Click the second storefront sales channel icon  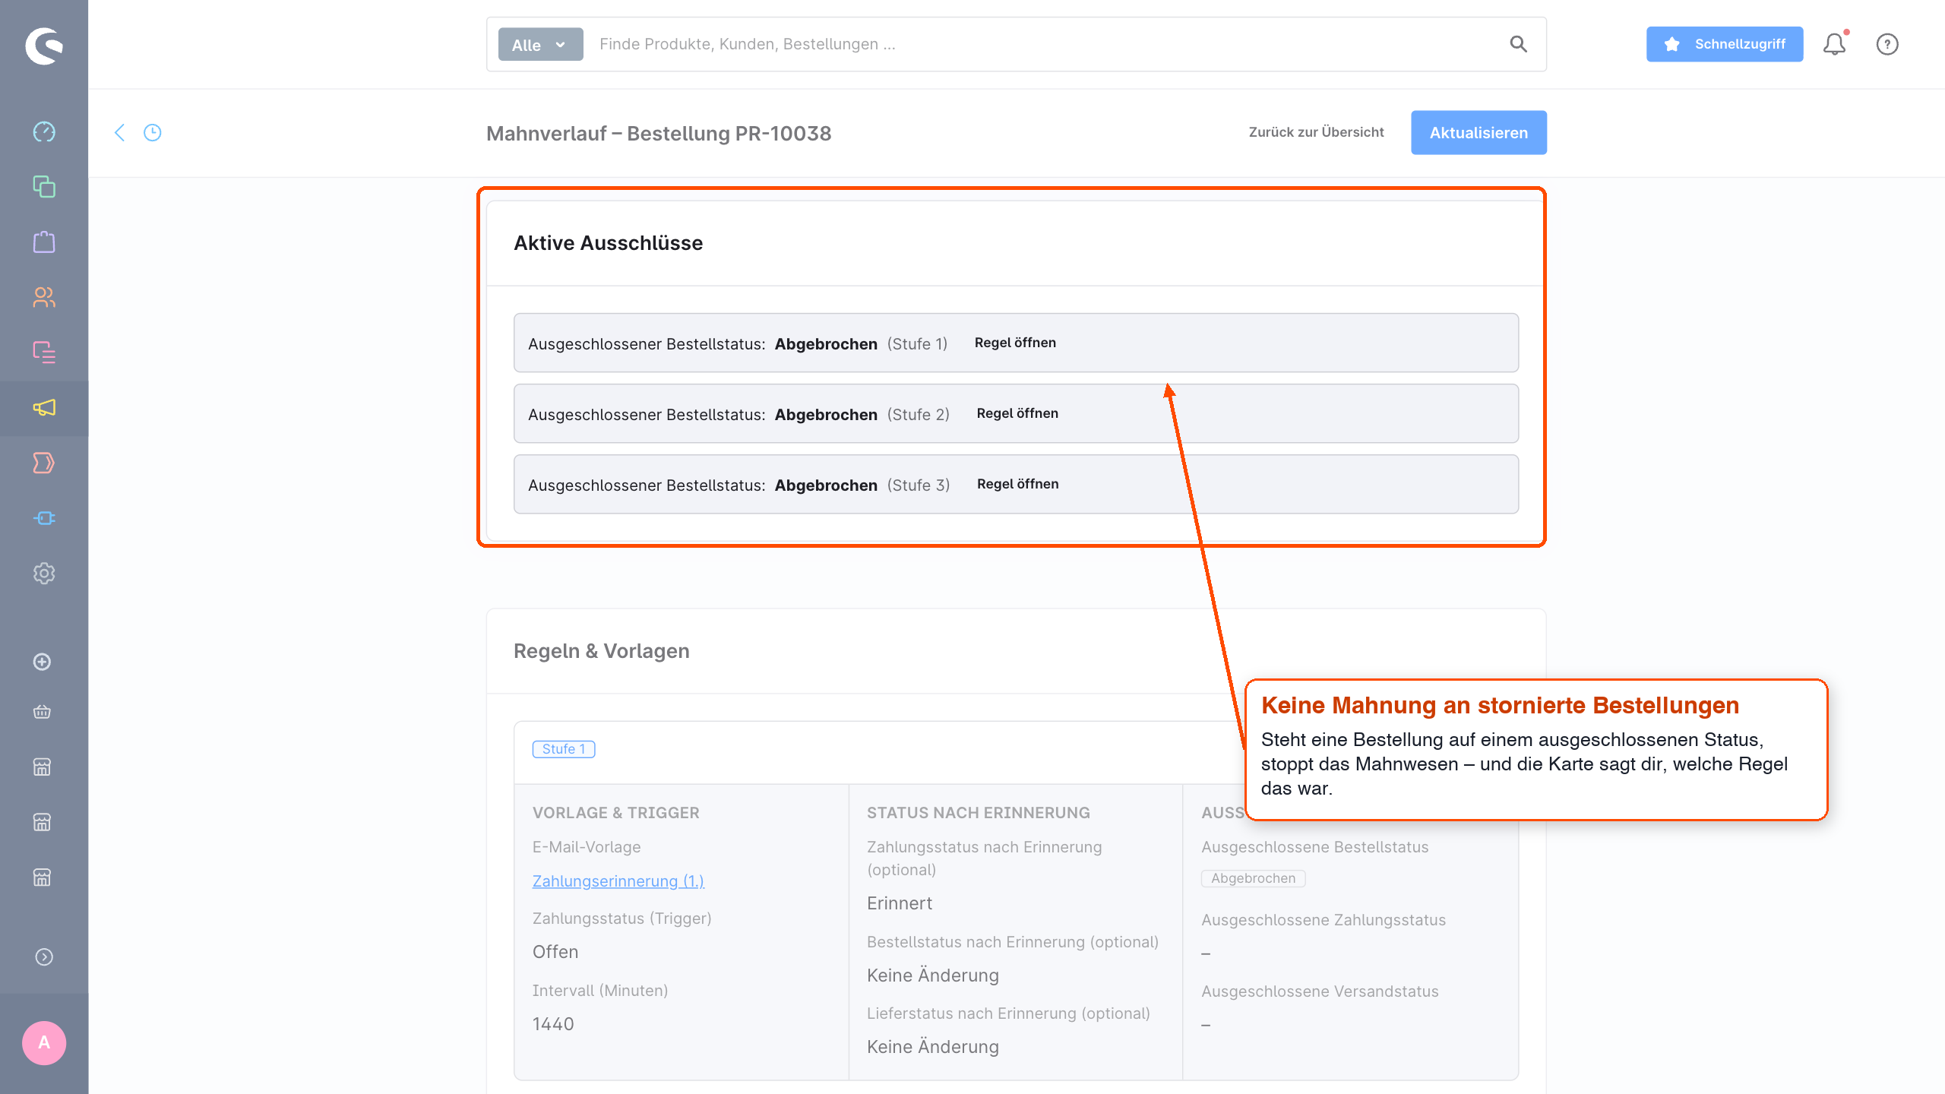click(x=43, y=822)
